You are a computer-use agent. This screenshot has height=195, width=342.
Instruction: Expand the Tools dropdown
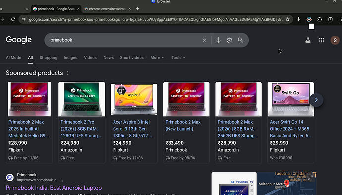coord(178,58)
